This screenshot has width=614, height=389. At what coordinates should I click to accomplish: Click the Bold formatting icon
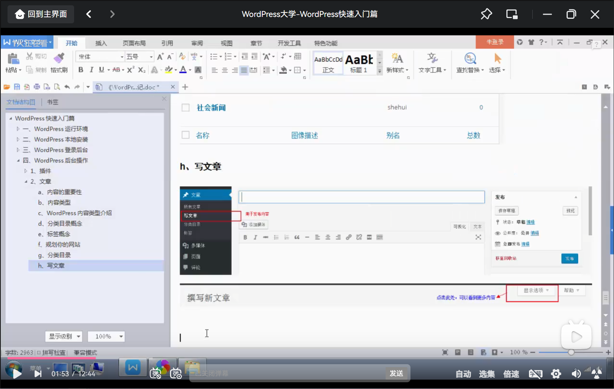tap(81, 70)
